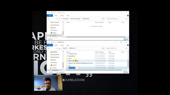Open View tab in DATA (D:) window

(68, 45)
